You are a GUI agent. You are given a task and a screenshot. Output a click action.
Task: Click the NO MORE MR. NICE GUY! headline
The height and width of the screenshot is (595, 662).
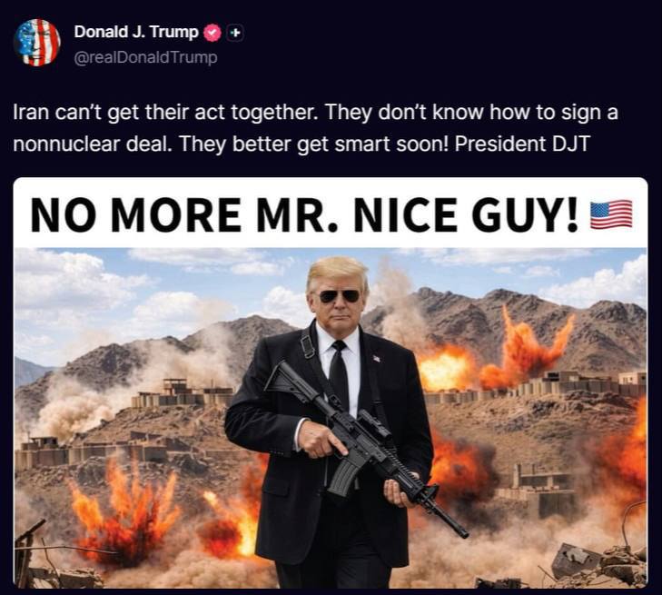point(303,215)
